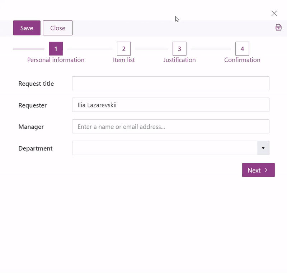The width and height of the screenshot is (287, 273).
Task: Jump to step number 2 box
Action: [x=124, y=49]
